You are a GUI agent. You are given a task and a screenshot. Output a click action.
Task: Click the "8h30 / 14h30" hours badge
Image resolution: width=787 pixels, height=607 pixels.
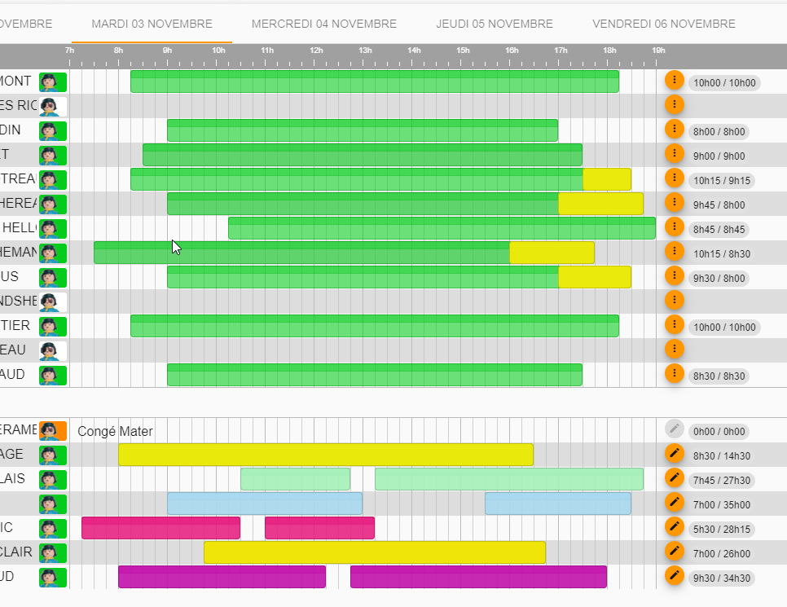pos(722,456)
